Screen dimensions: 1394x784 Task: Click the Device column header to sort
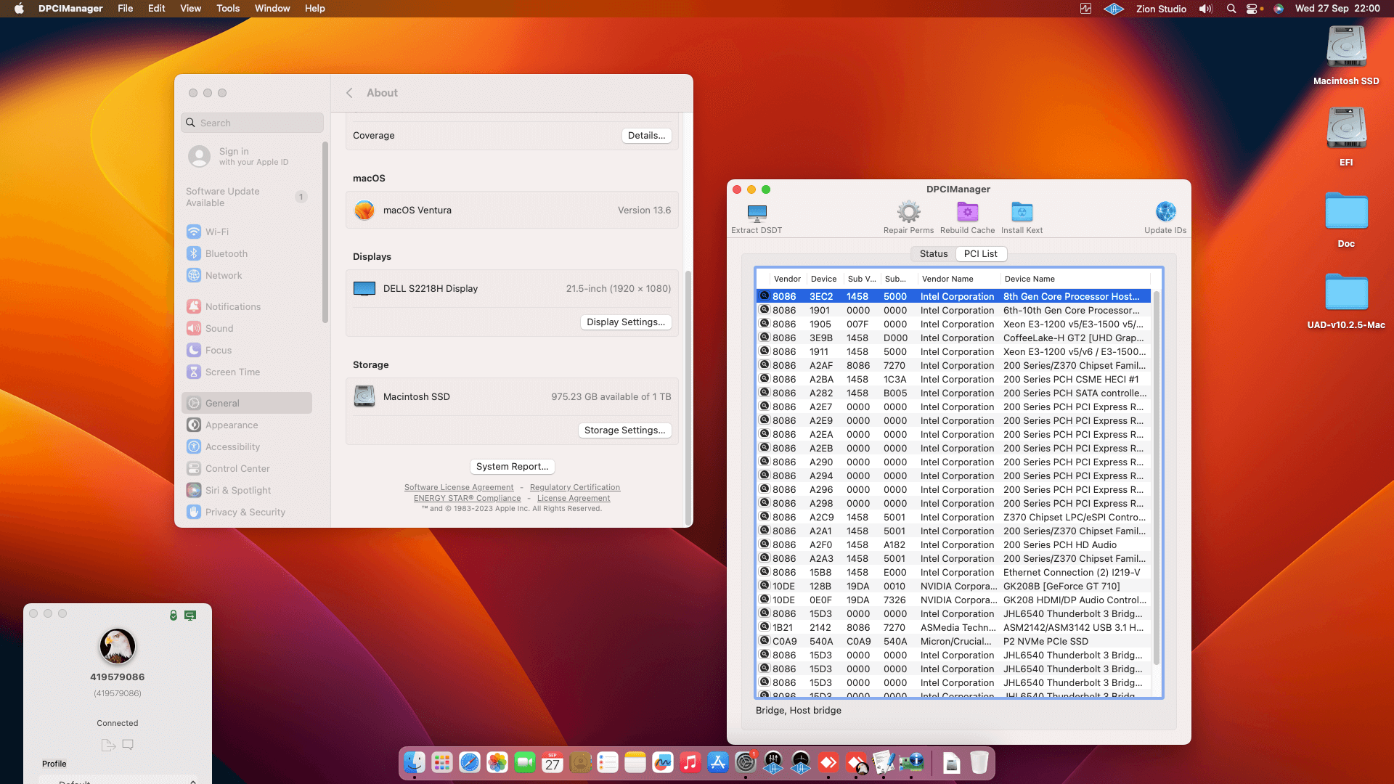[x=823, y=279]
